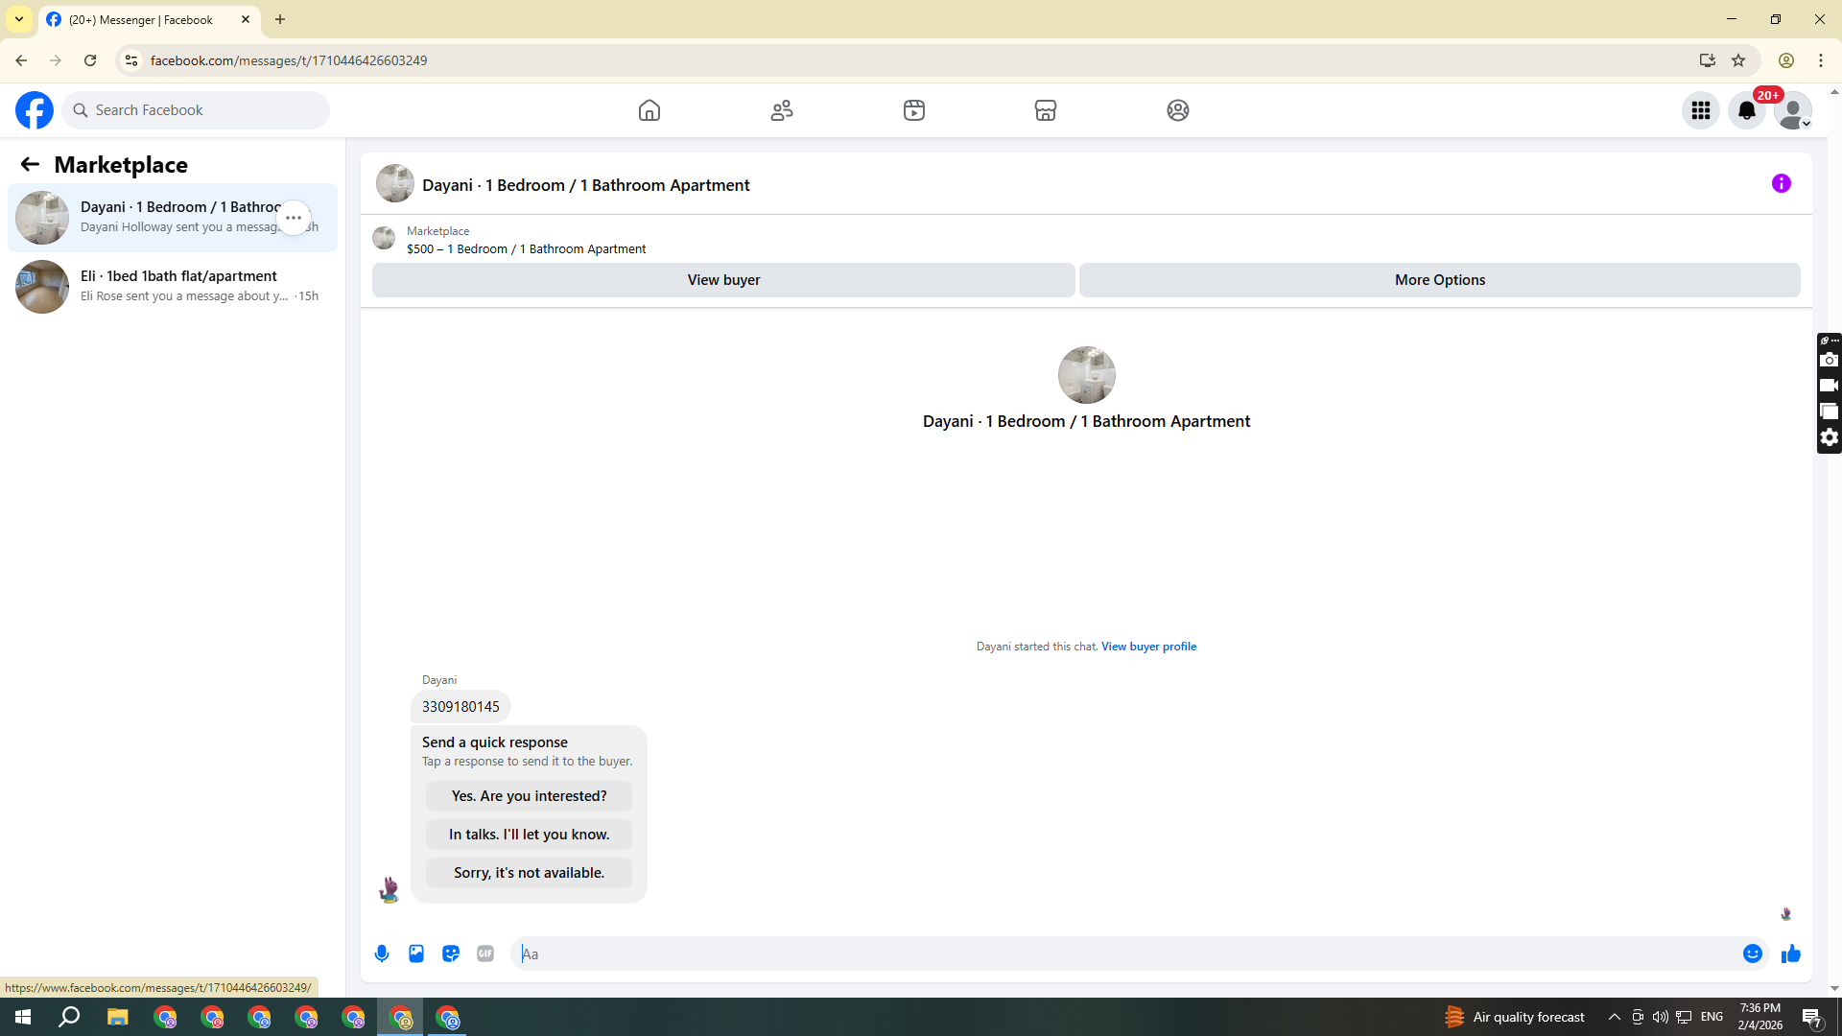Go back from Marketplace chats list
This screenshot has height=1036, width=1842.
pos(30,164)
